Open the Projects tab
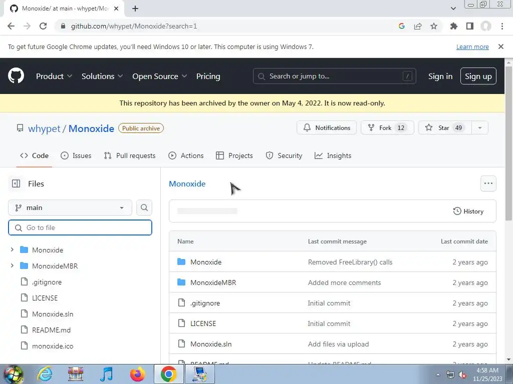The width and height of the screenshot is (513, 384). click(x=234, y=156)
